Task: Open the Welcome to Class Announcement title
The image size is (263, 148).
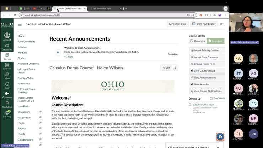Action: [x=82, y=48]
